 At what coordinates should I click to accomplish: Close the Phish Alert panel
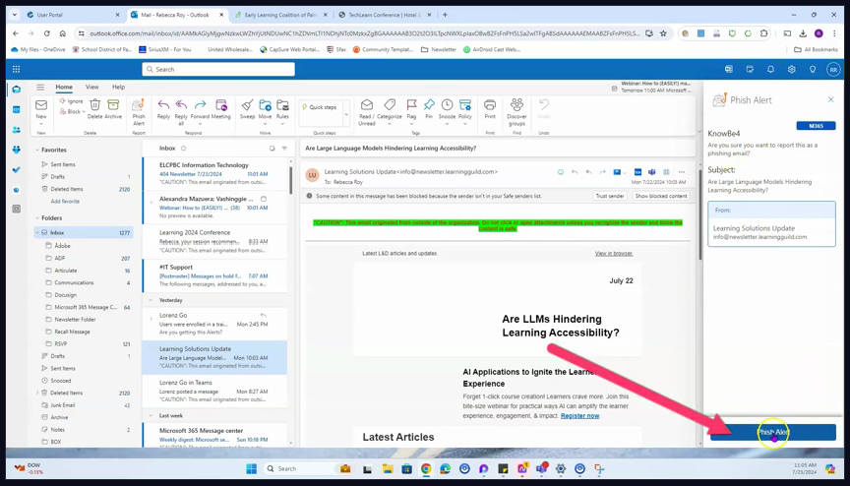point(830,99)
